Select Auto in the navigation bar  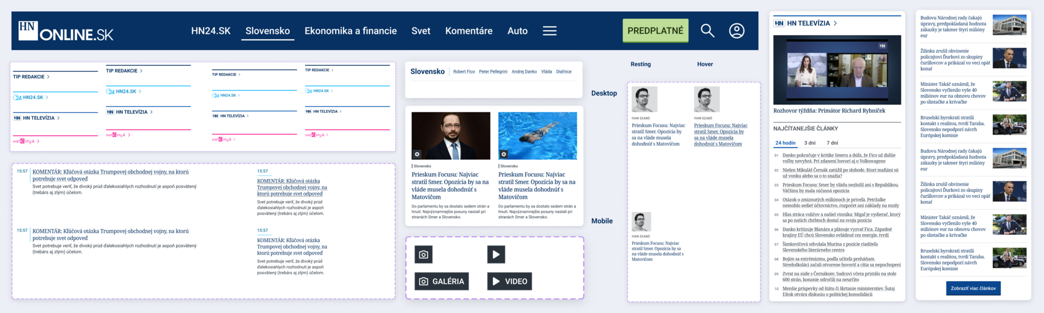517,31
